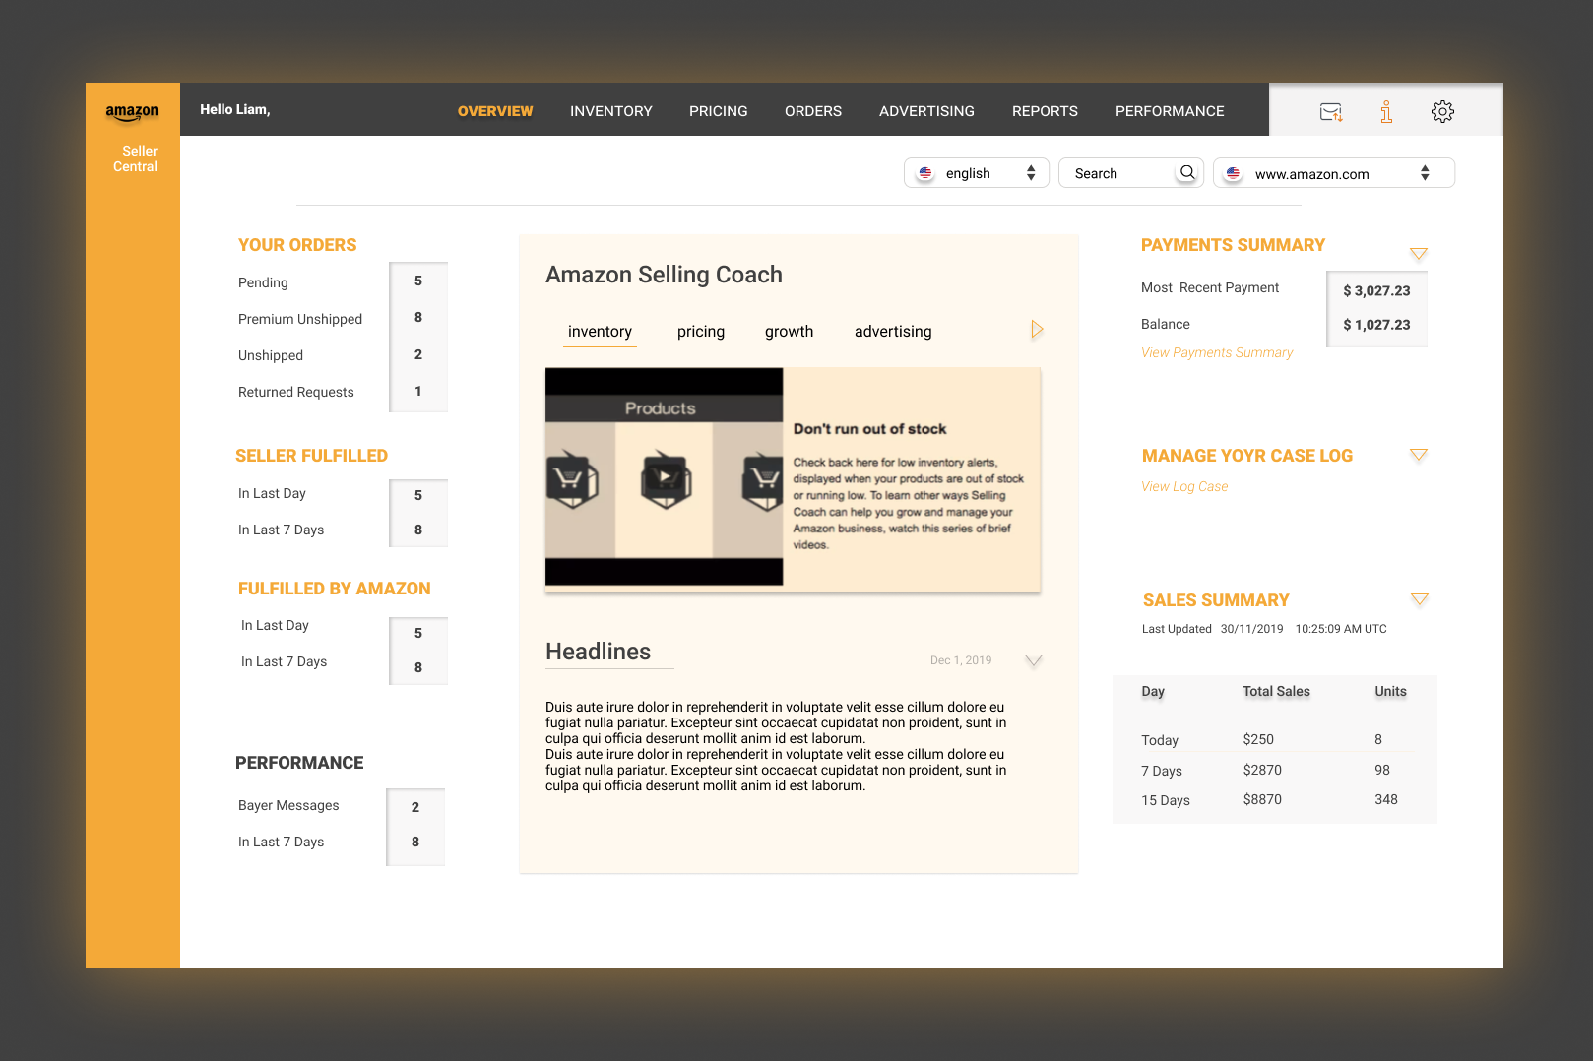Click the right shopping cart product icon

pyautogui.click(x=763, y=481)
